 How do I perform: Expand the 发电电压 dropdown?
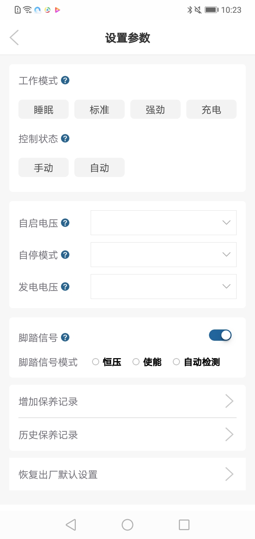(x=163, y=287)
